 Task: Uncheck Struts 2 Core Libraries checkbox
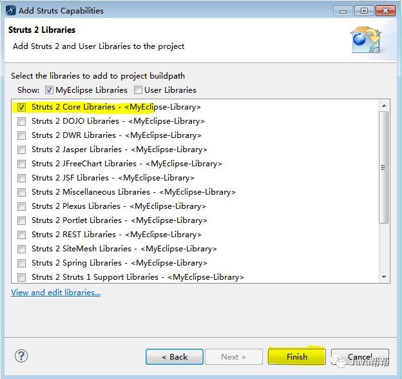pos(21,107)
